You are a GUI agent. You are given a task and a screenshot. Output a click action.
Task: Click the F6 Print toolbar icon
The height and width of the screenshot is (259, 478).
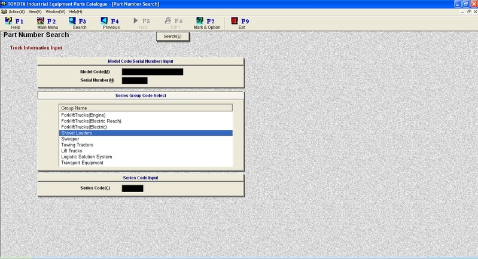174,23
